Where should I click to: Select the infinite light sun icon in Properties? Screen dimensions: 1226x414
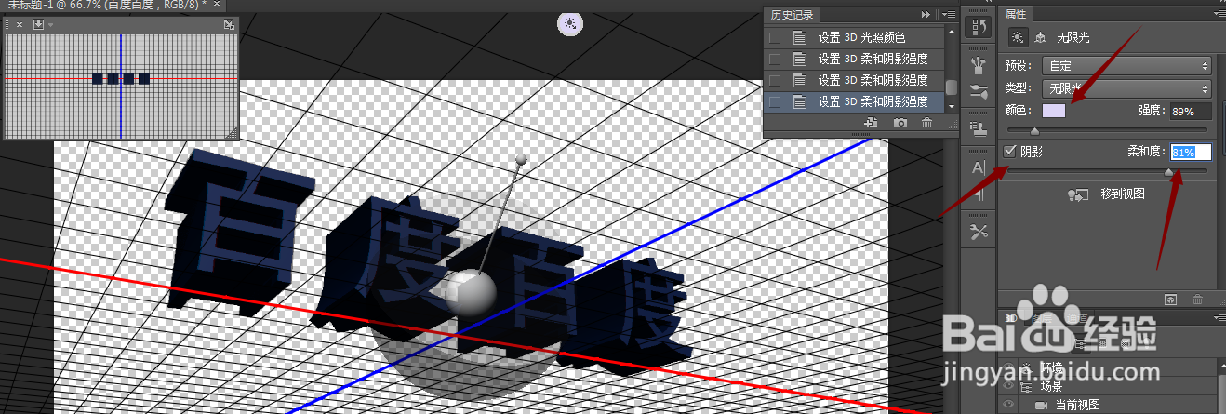click(x=1017, y=37)
